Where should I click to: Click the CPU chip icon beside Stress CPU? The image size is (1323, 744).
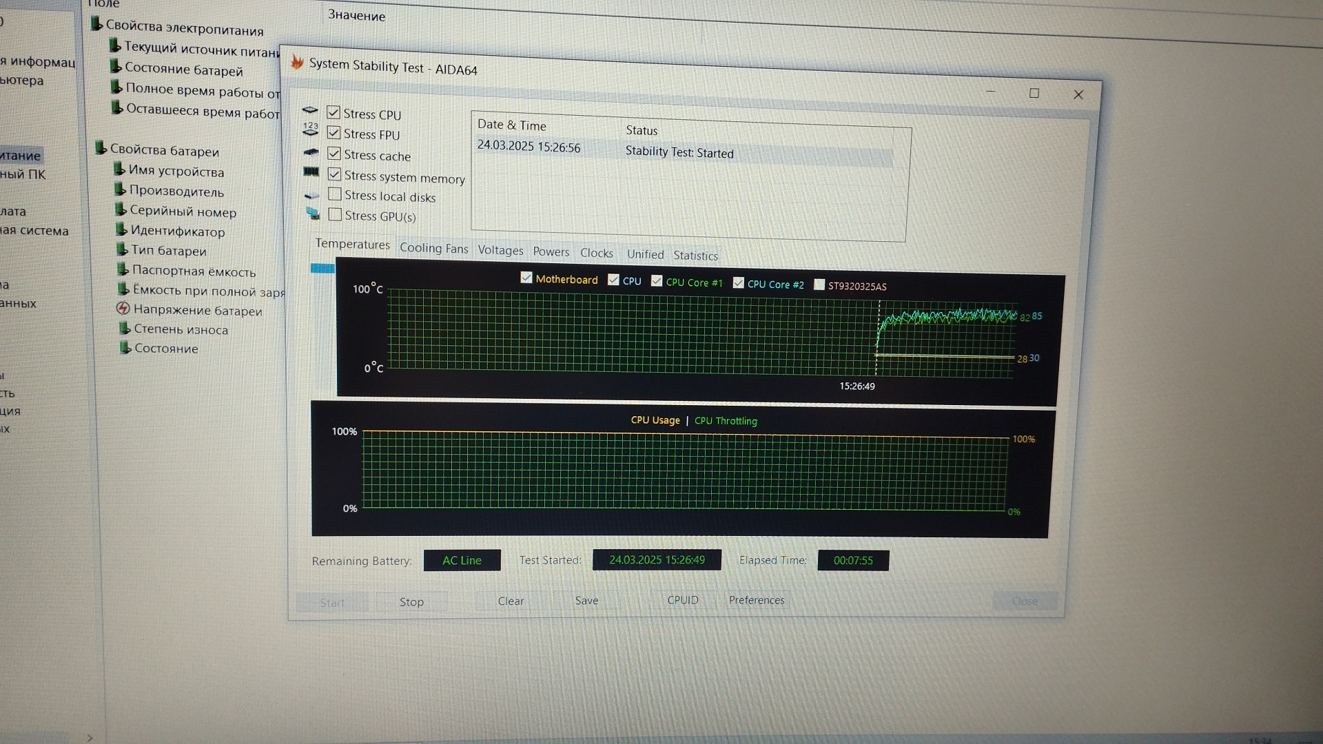[x=310, y=110]
